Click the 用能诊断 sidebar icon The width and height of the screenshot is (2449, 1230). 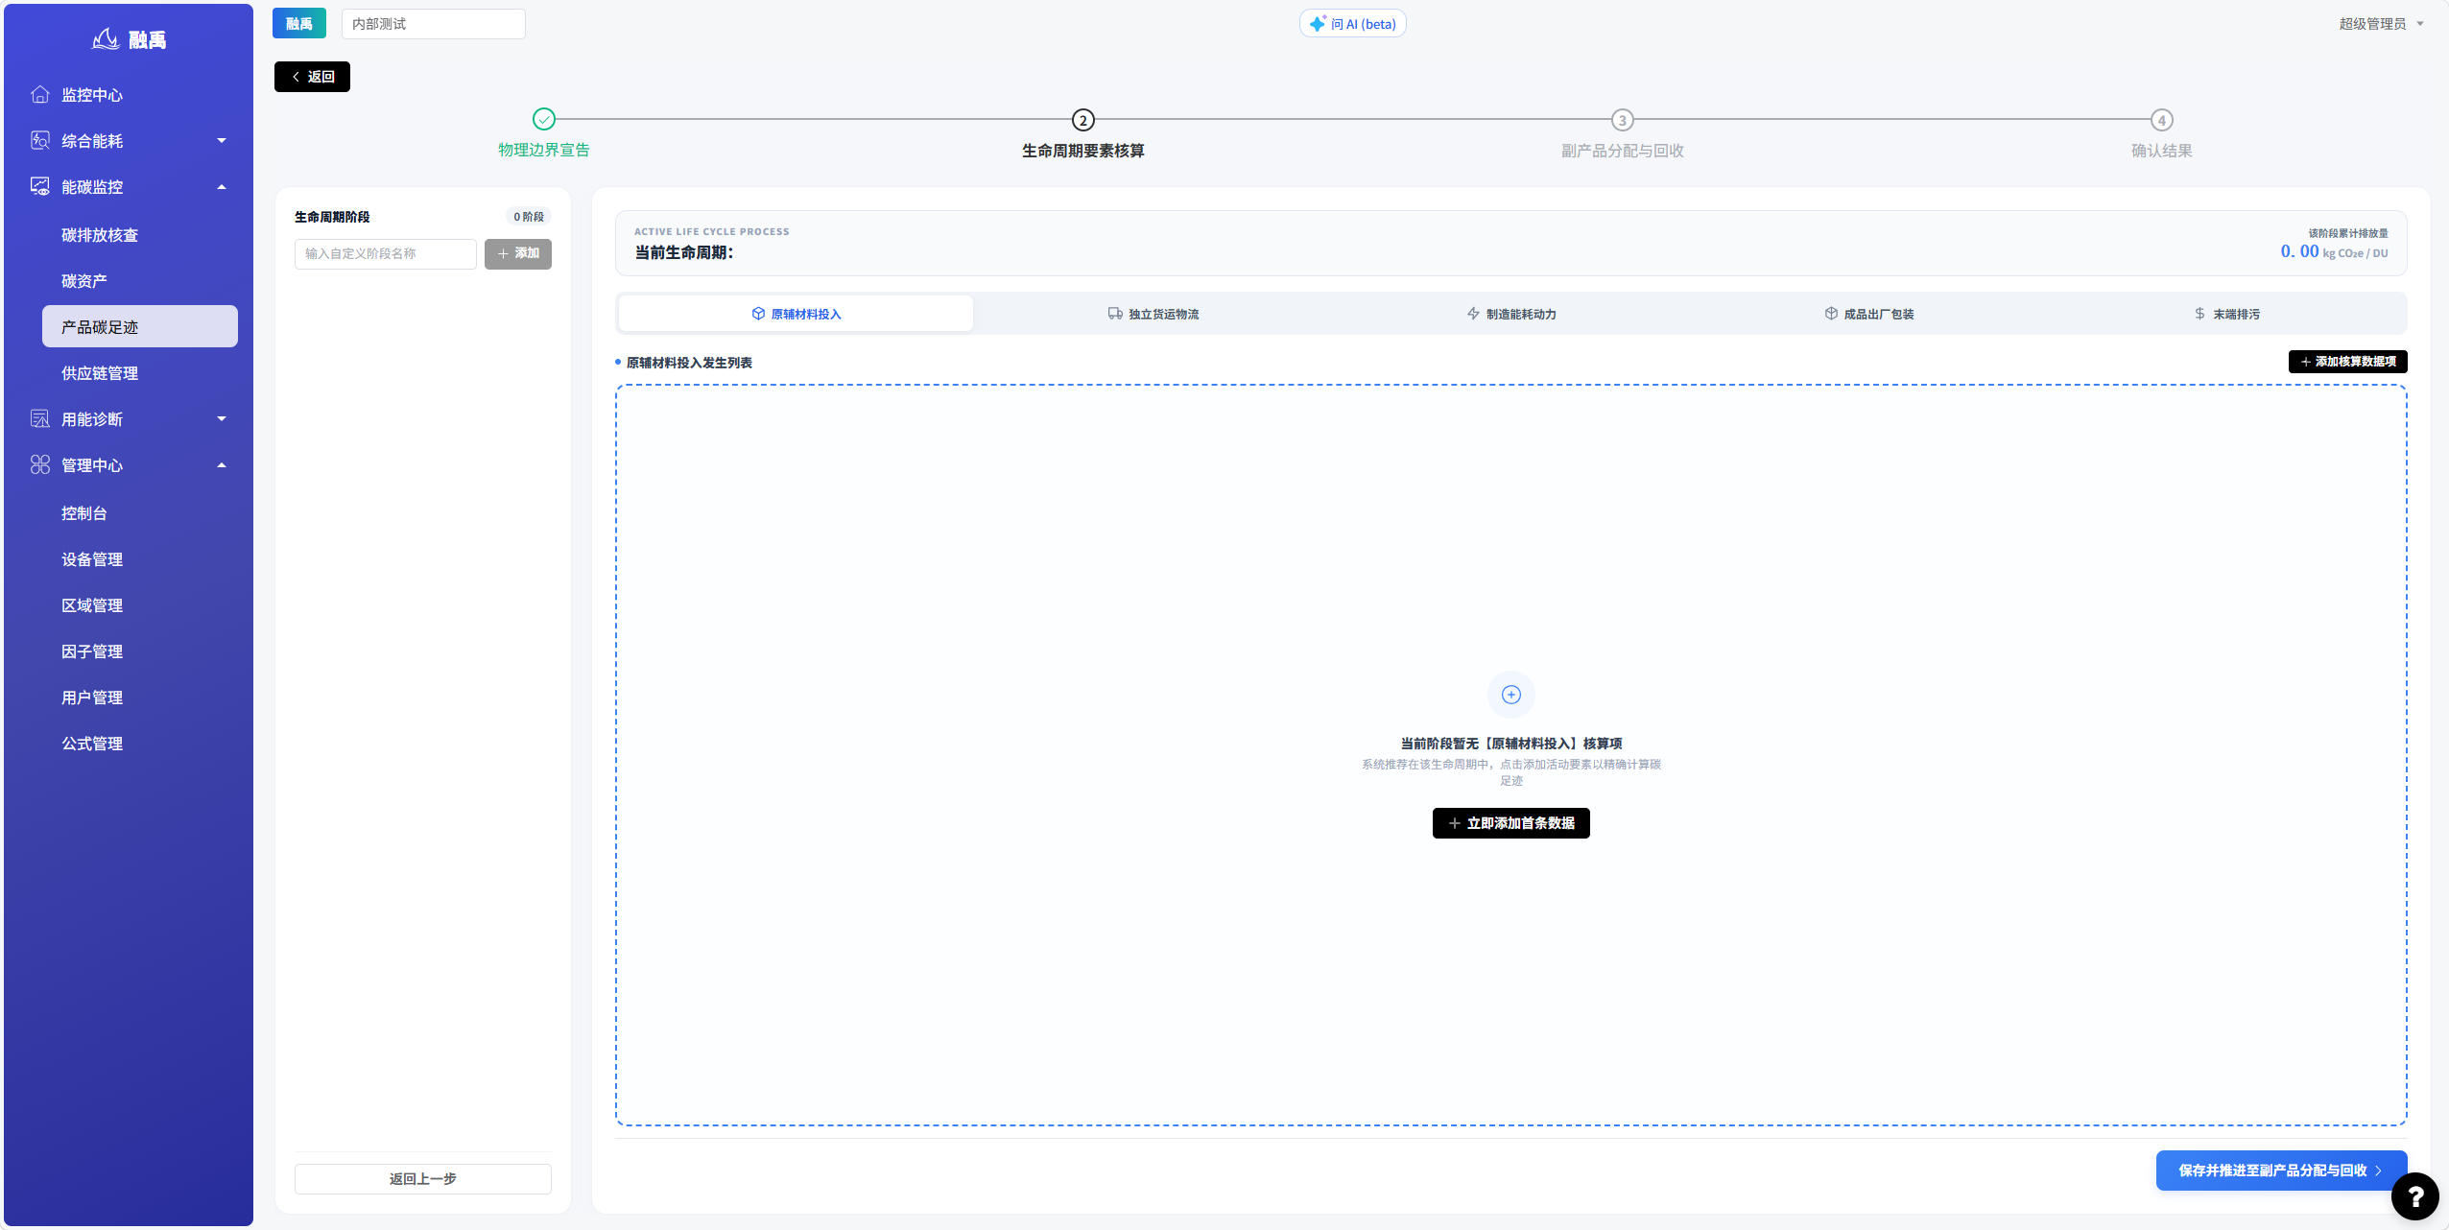coord(40,418)
